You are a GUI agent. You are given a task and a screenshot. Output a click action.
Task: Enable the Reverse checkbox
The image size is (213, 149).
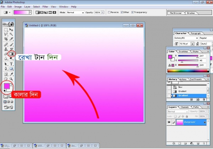pos(109,12)
